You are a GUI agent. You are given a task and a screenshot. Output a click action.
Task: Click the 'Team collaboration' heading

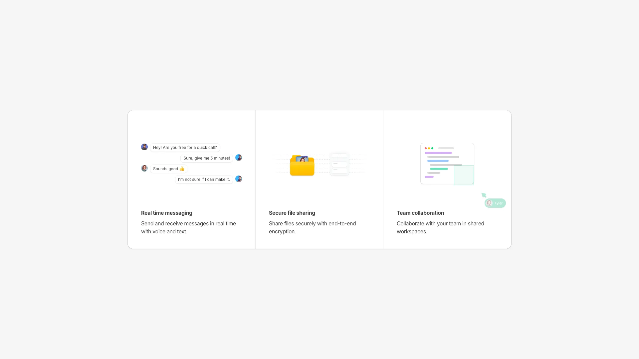coord(420,213)
